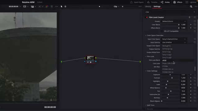This screenshot has height=111, width=198.
Task: Choose Sony S-Log3 in the list
Action: pos(167,58)
